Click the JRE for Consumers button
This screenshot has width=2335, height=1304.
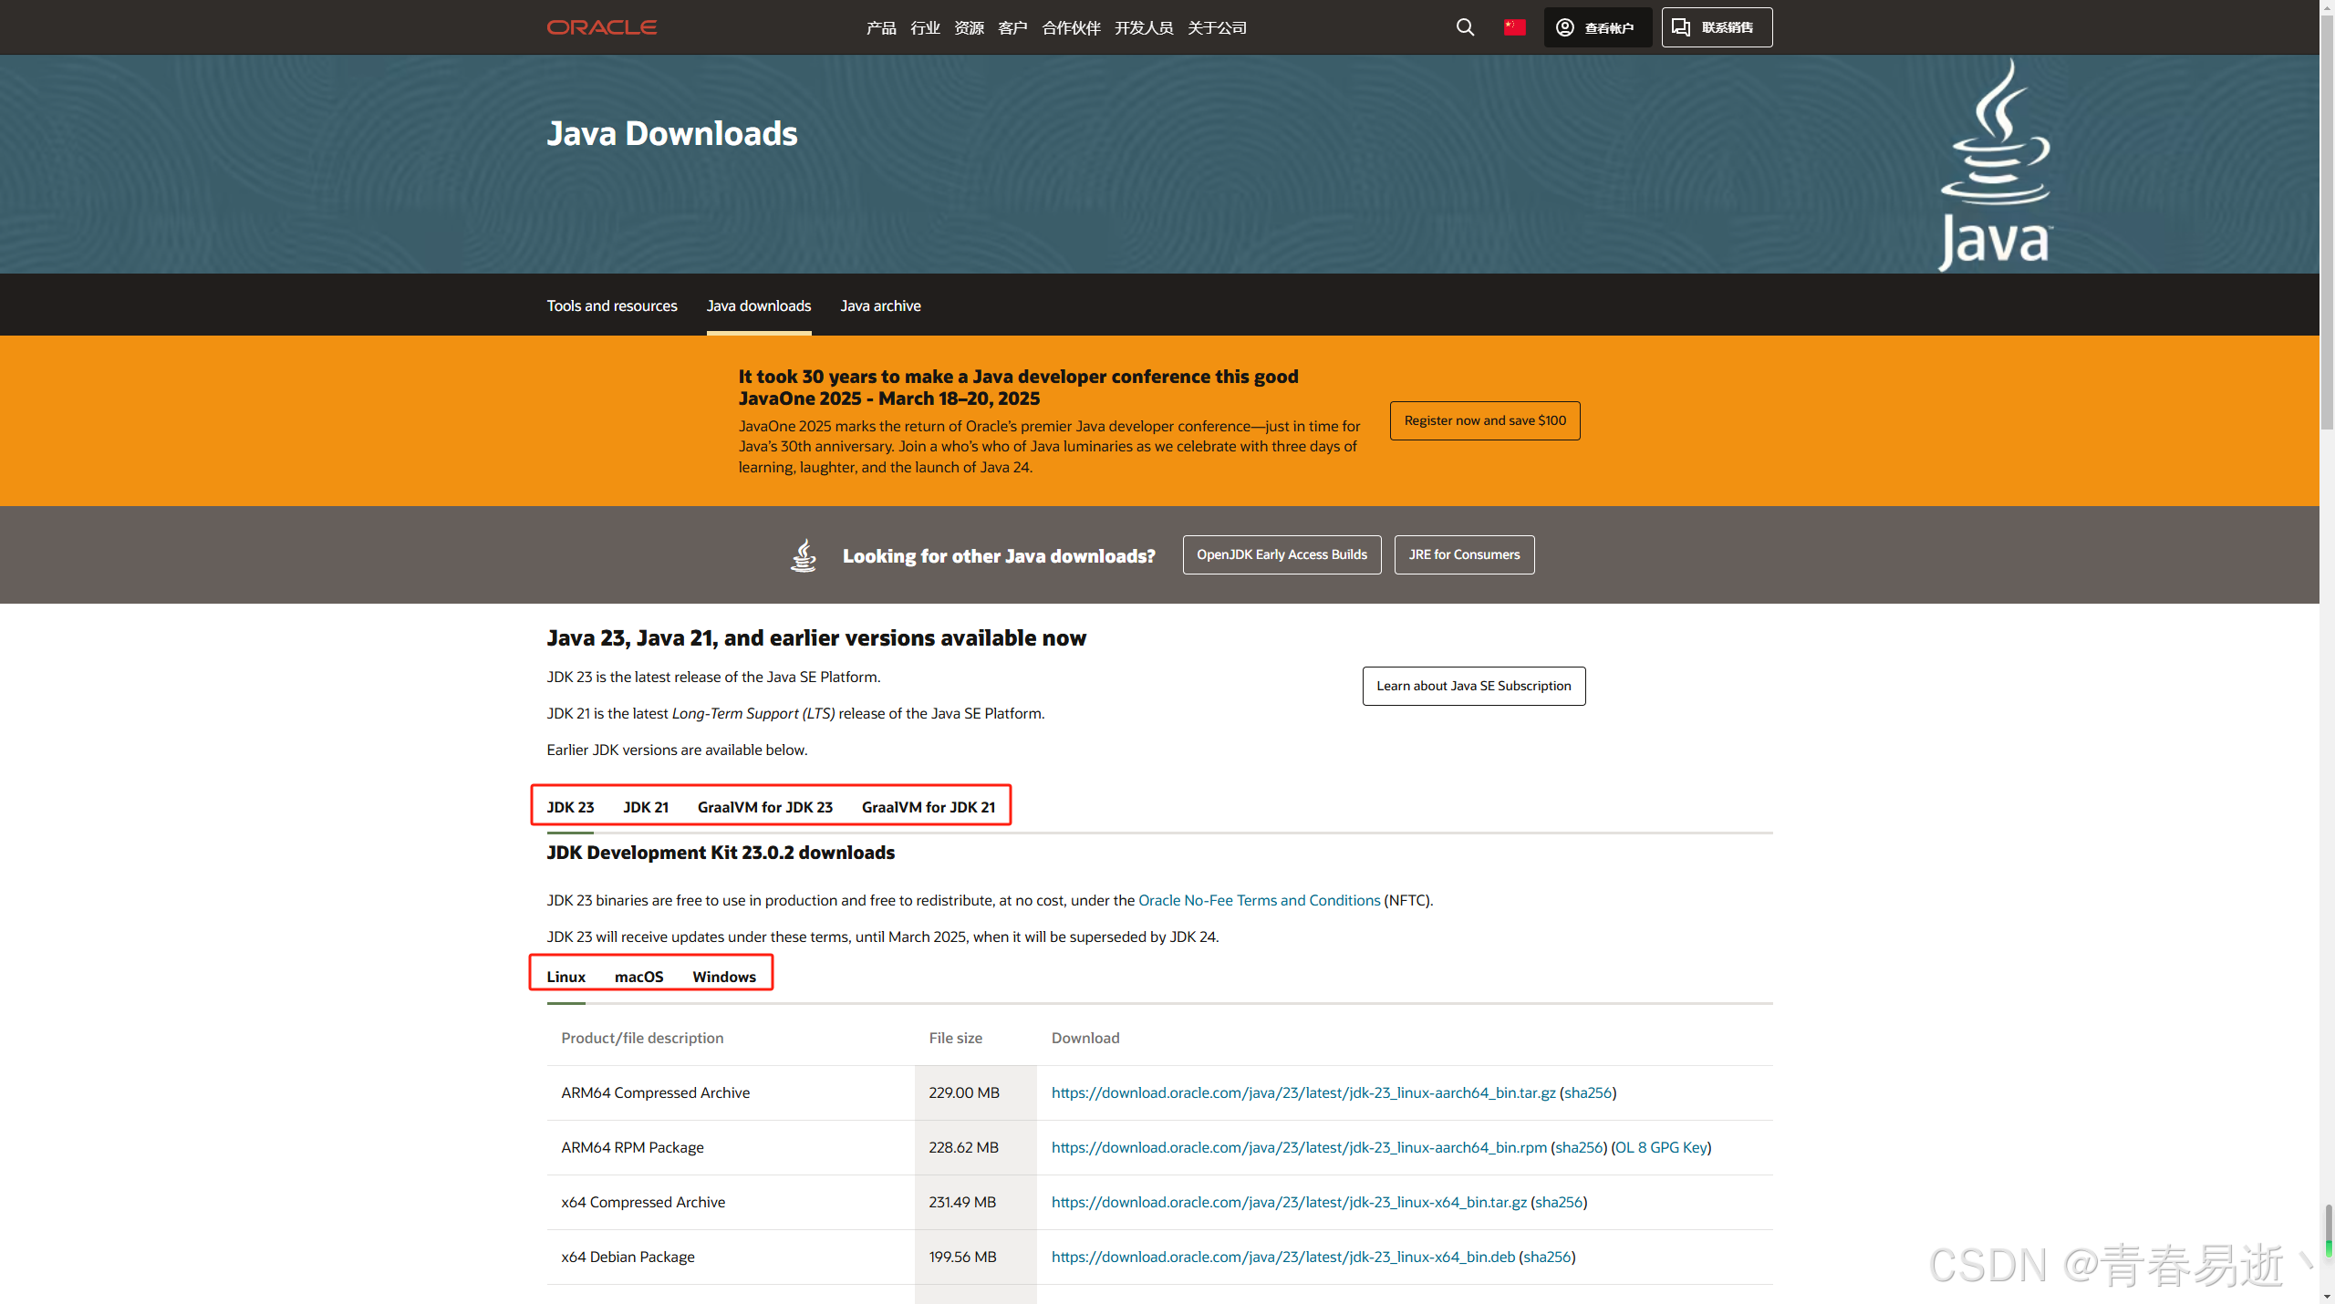(1463, 554)
